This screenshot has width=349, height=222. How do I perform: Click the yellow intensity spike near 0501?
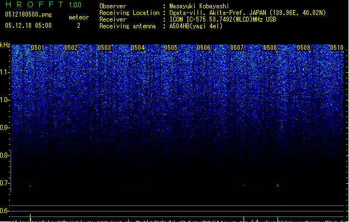(31, 218)
